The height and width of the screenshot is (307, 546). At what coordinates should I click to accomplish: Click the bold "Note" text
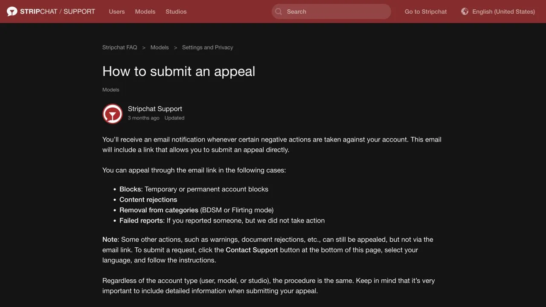110,240
